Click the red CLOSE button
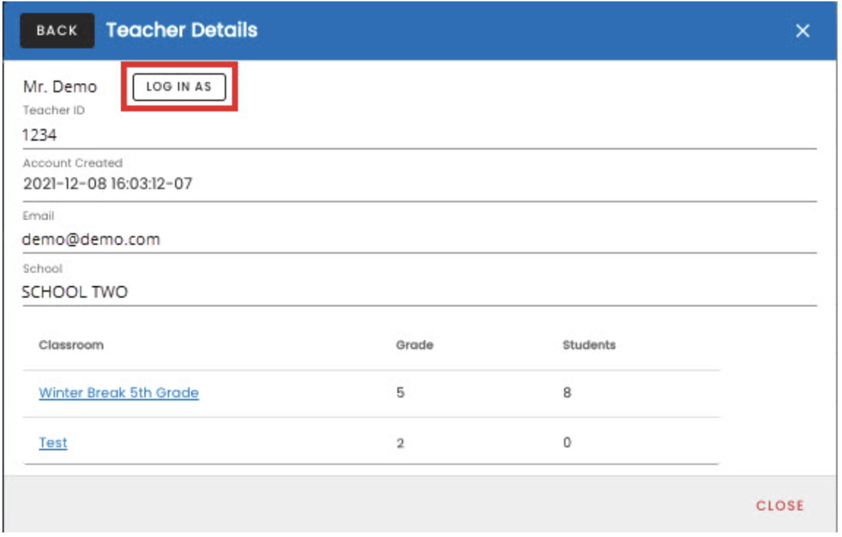Image resolution: width=842 pixels, height=537 pixels. (779, 505)
